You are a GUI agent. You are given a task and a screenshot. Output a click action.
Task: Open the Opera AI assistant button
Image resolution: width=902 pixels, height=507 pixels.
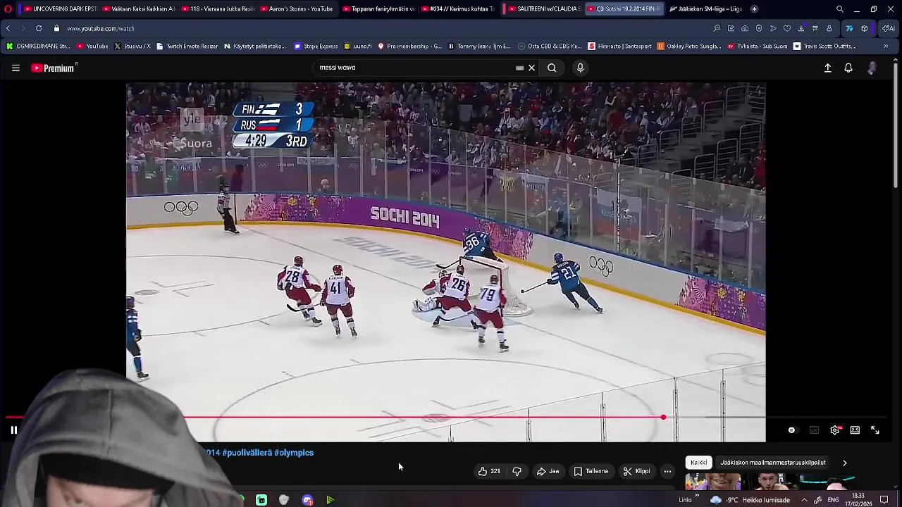click(x=887, y=28)
